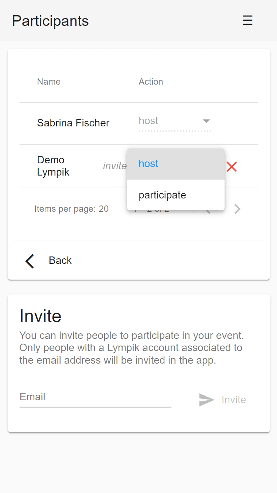Click the Invite section heading

click(41, 316)
